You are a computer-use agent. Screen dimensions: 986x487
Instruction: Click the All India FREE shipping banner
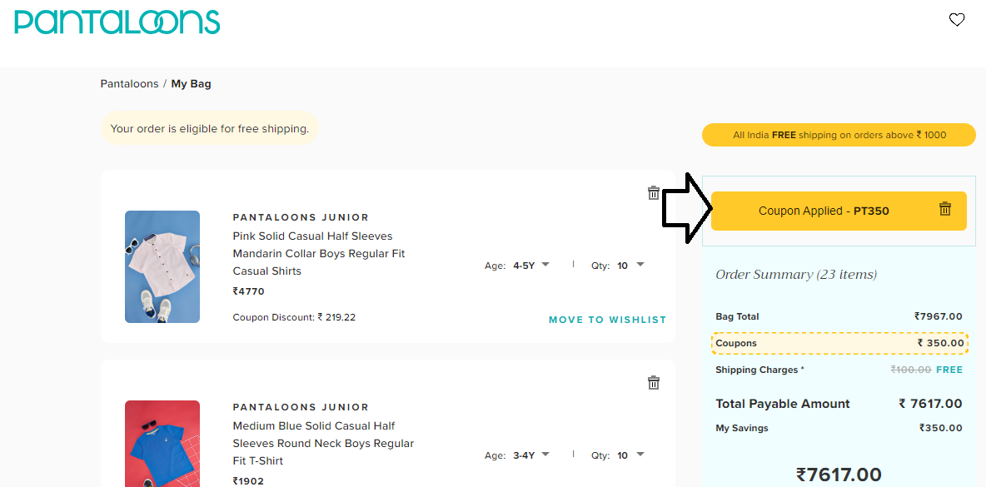click(x=839, y=135)
